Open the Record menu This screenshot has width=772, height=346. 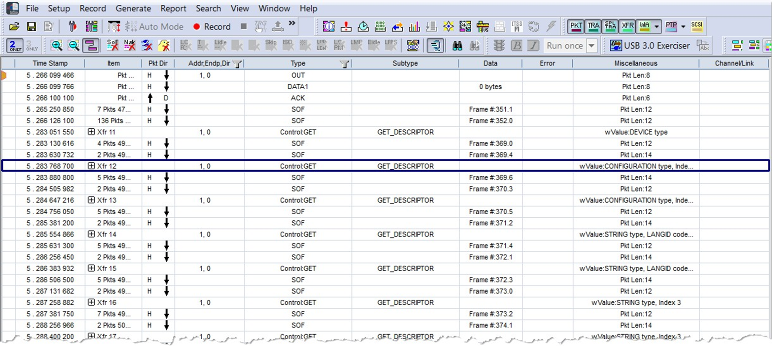pos(93,8)
